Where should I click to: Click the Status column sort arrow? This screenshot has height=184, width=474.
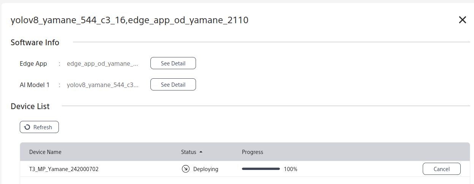201,152
